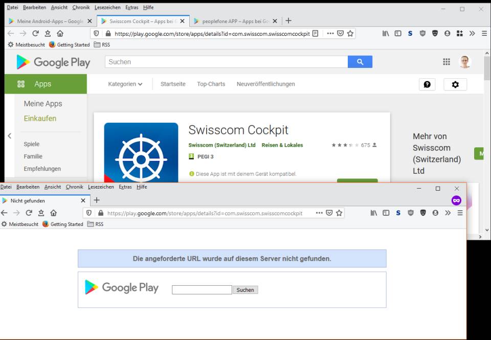
Task: Open the library icon in the private window toolbar
Action: tap(373, 213)
